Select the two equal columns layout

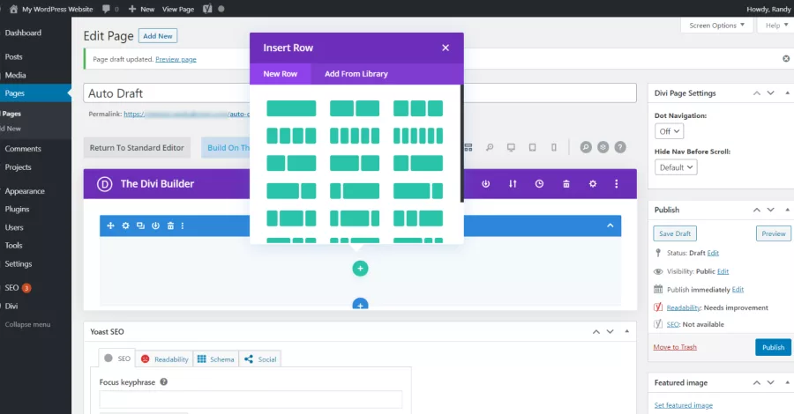coord(355,108)
